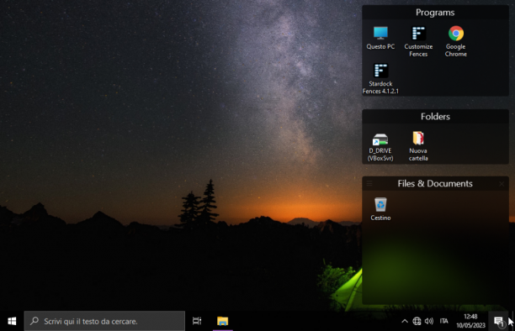
Task: Open the Windows Start menu
Action: [12, 321]
